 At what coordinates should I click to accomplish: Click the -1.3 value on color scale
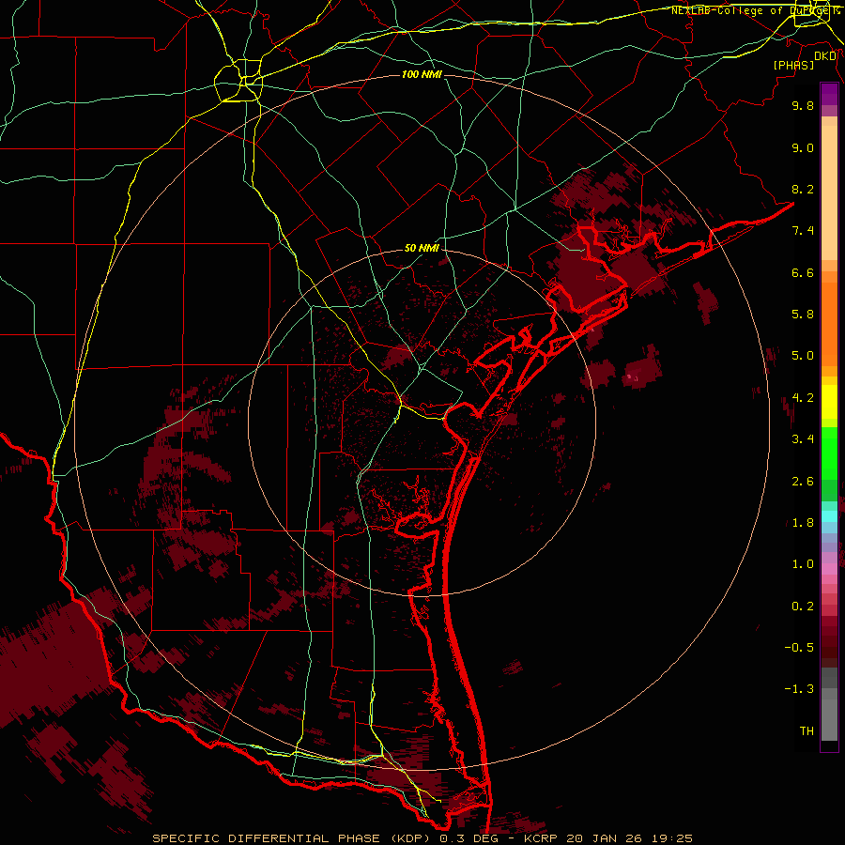799,689
